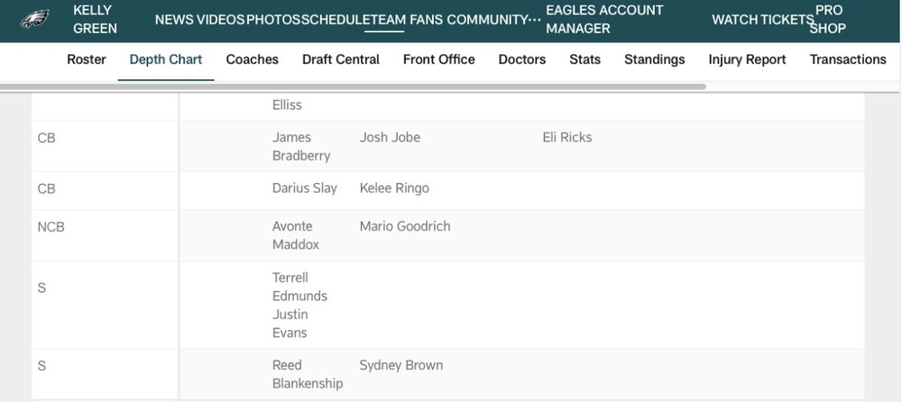This screenshot has width=902, height=402.
Task: Go to the Coaches tab
Action: 253,59
